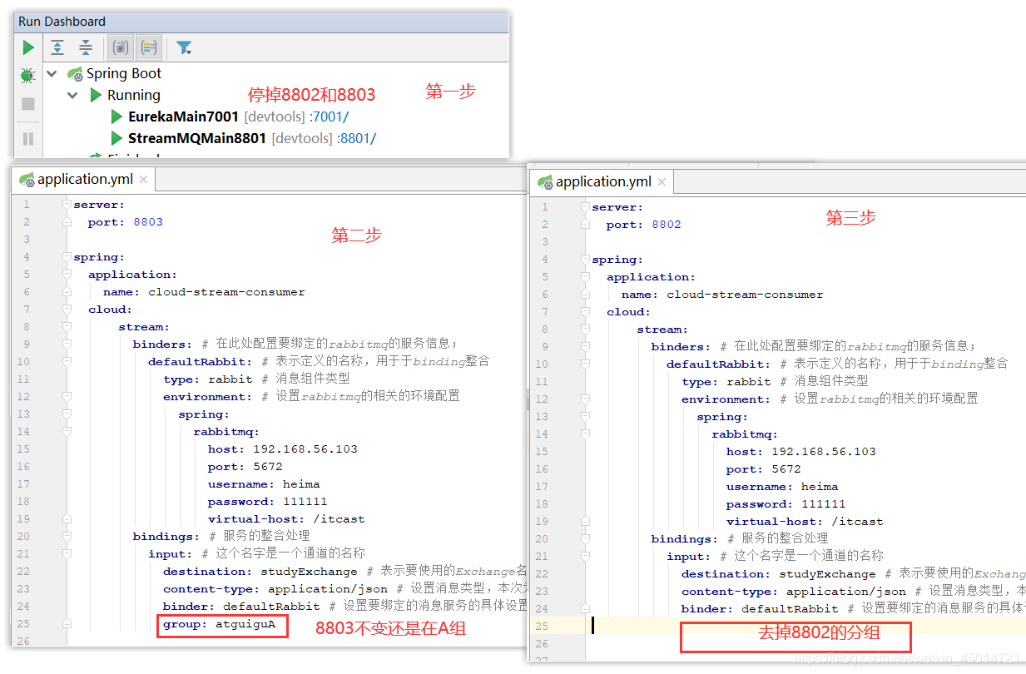This screenshot has height=674, width=1026.
Task: Click "host: 192.168.56.103" in 8802 file
Action: coord(801,452)
